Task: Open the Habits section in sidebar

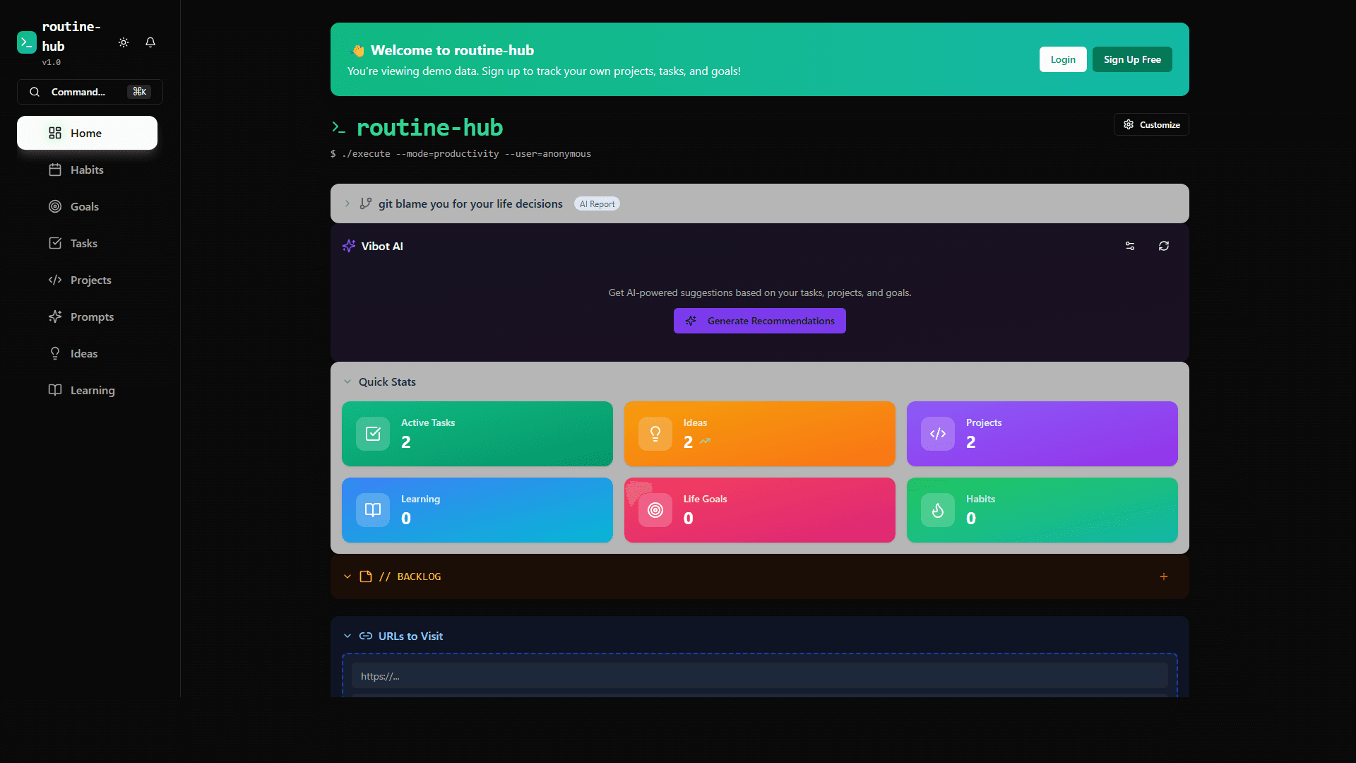Action: click(86, 170)
